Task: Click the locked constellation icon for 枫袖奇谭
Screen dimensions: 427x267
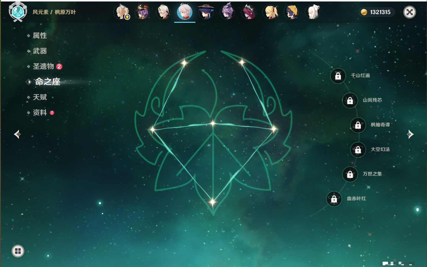Action: 358,125
